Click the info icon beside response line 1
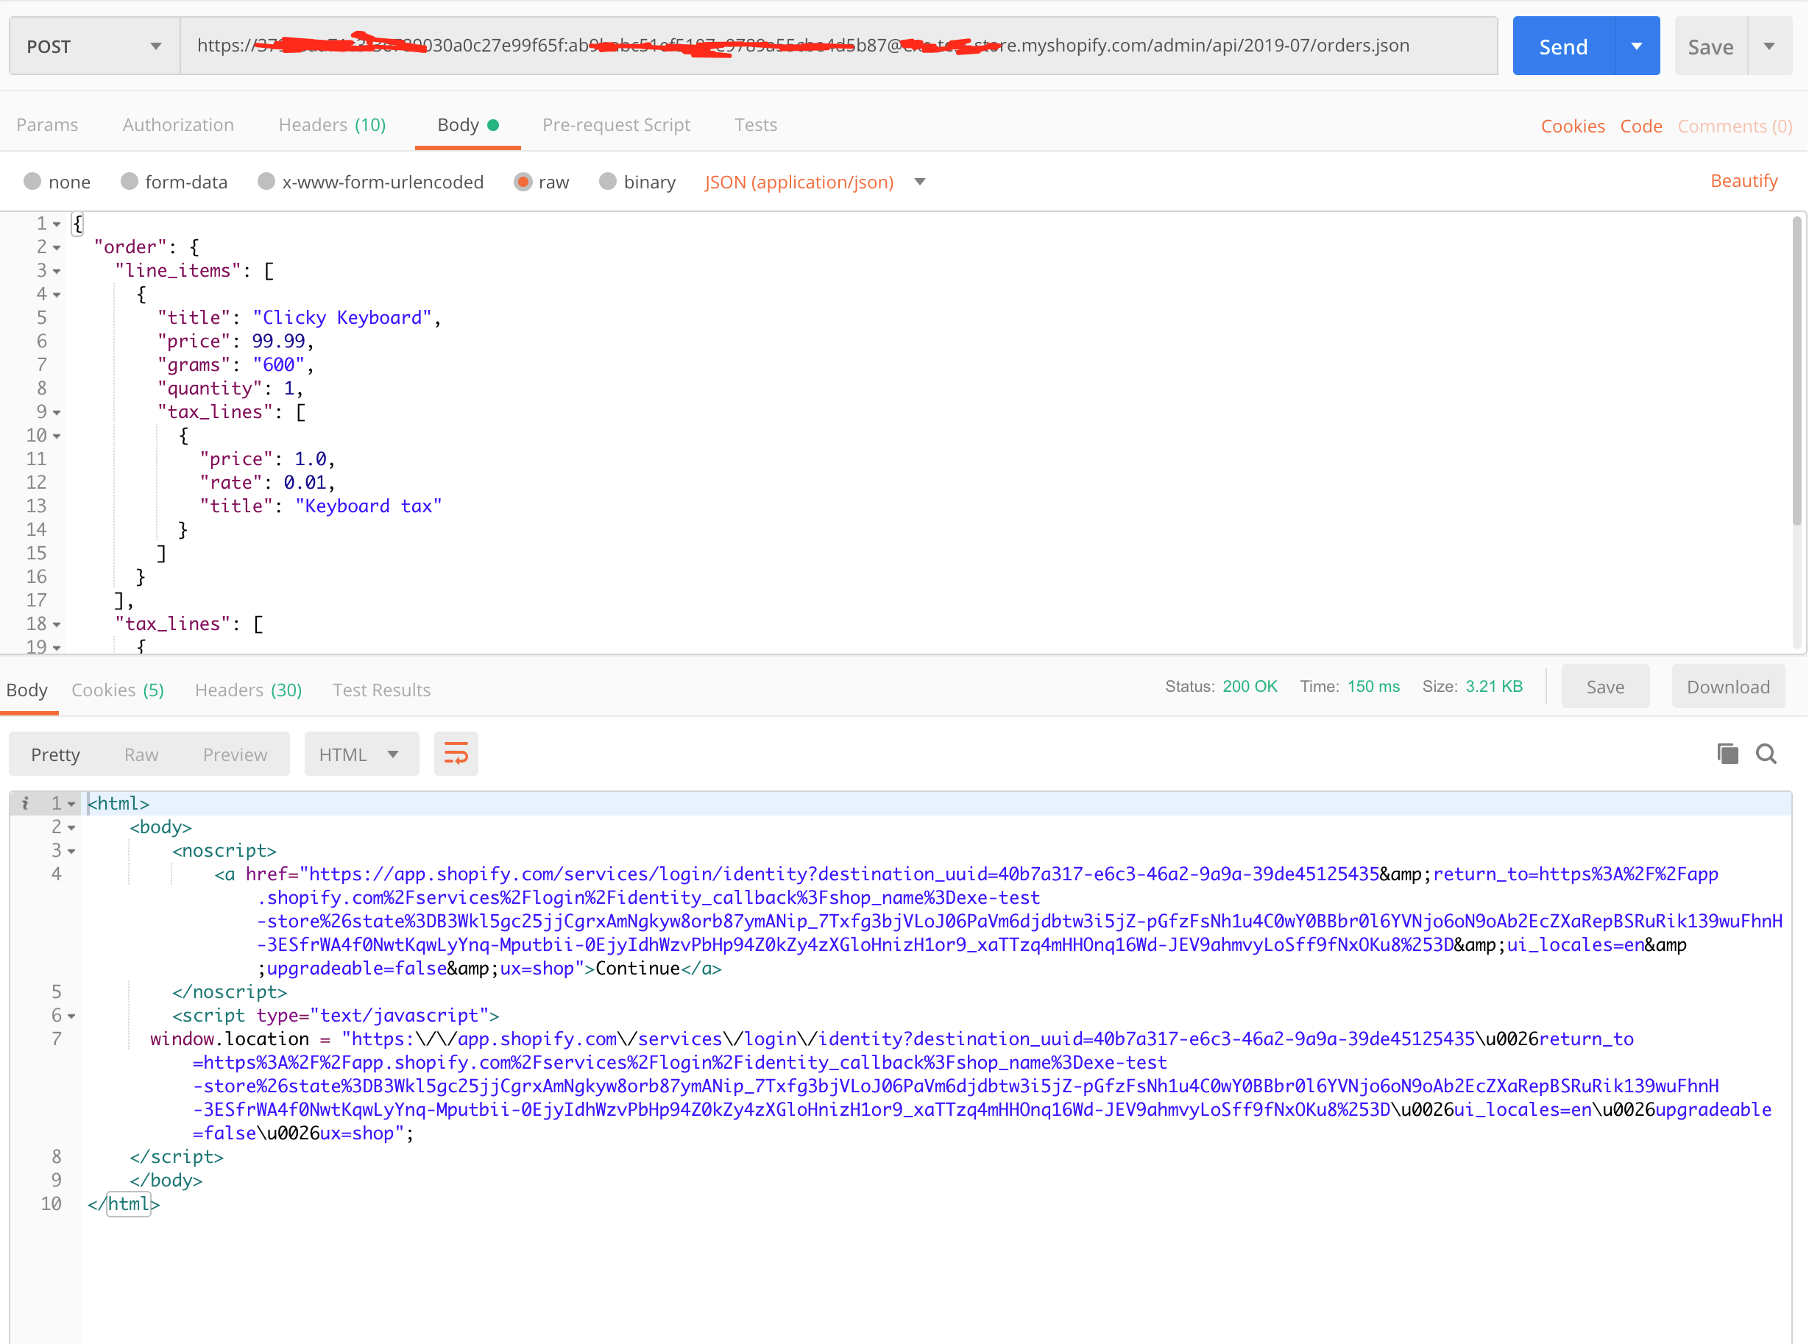Viewport: 1809px width, 1344px height. [x=25, y=803]
